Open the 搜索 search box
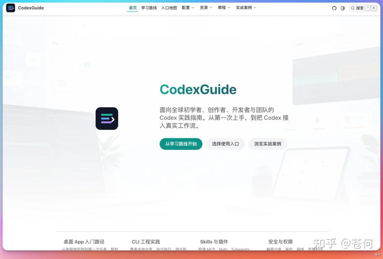The width and height of the screenshot is (383, 259). tap(364, 8)
